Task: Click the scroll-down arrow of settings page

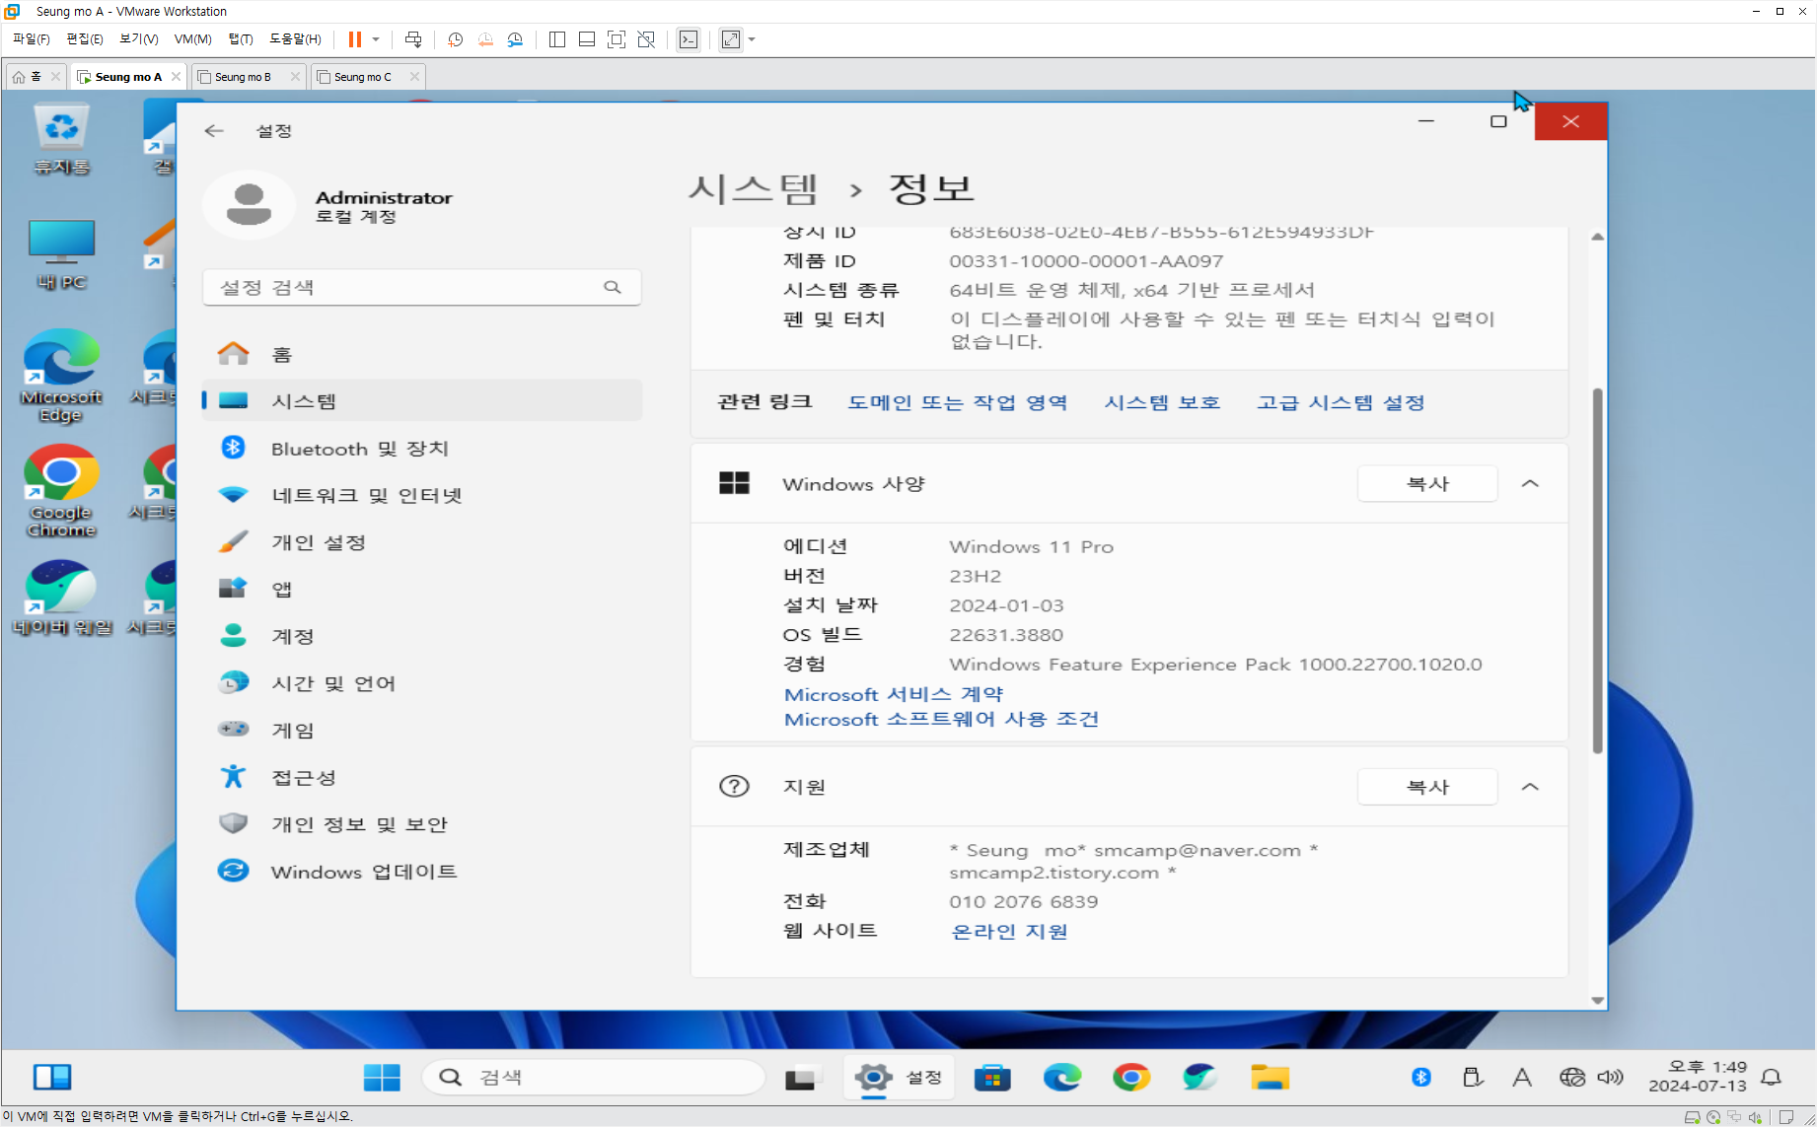Action: pos(1597,1000)
